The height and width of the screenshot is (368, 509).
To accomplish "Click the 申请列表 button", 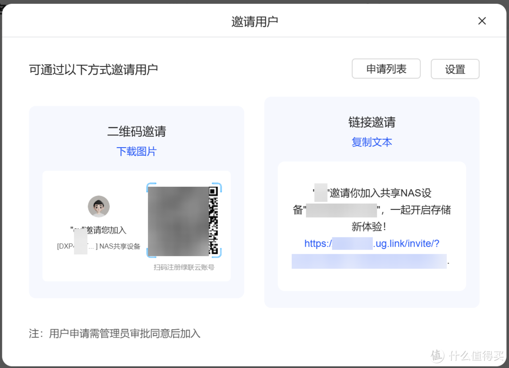I will point(386,69).
